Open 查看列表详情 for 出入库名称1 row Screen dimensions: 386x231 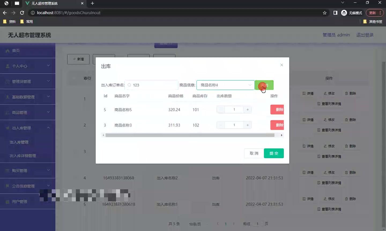(329, 209)
